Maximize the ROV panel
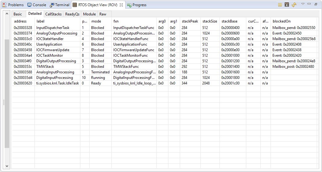322x172 pixels. click(316, 4)
